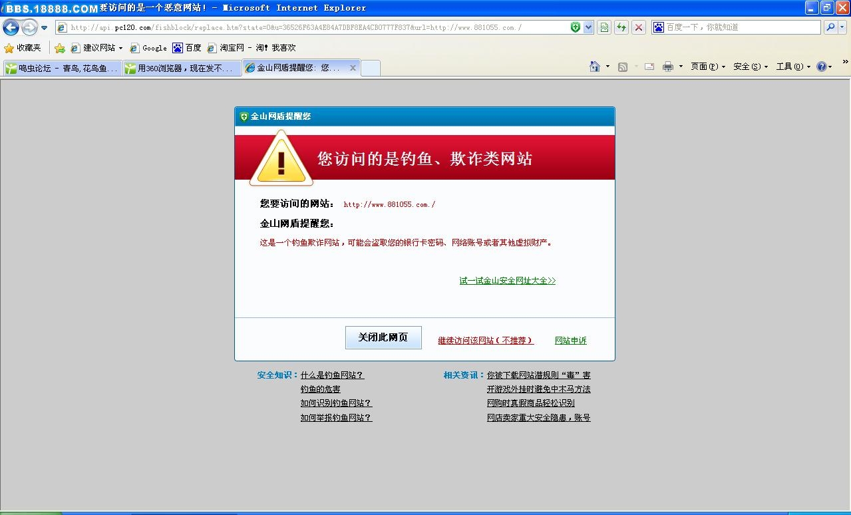
Task: Click the green shield icon in address bar
Action: (576, 27)
